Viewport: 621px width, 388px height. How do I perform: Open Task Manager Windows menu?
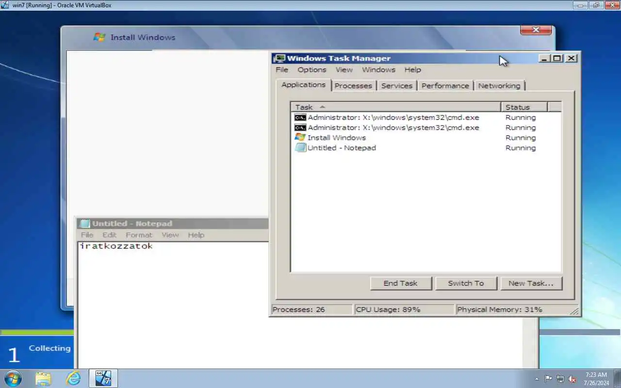point(378,70)
